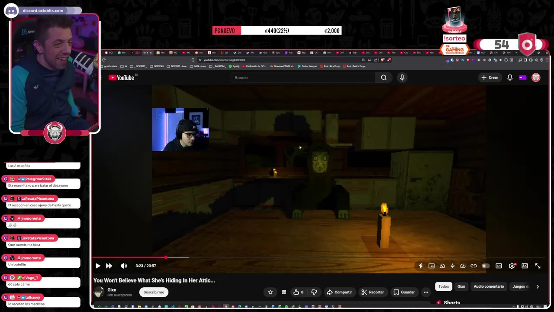This screenshot has height=312, width=554.
Task: Open the playback speed gauge icon
Action: click(463, 266)
